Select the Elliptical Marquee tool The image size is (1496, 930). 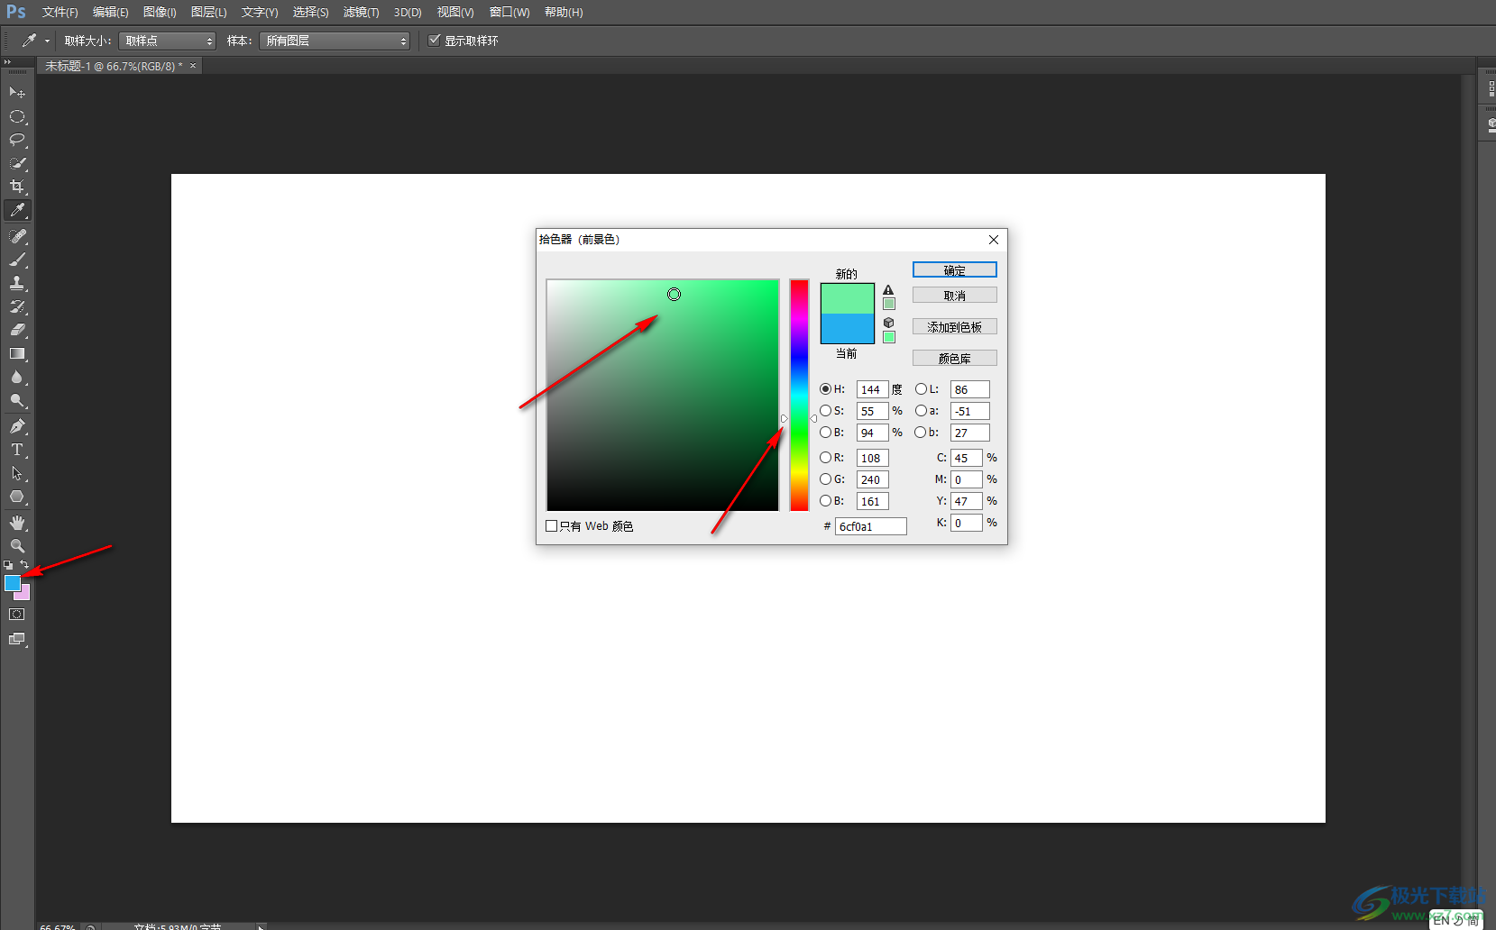click(x=17, y=116)
